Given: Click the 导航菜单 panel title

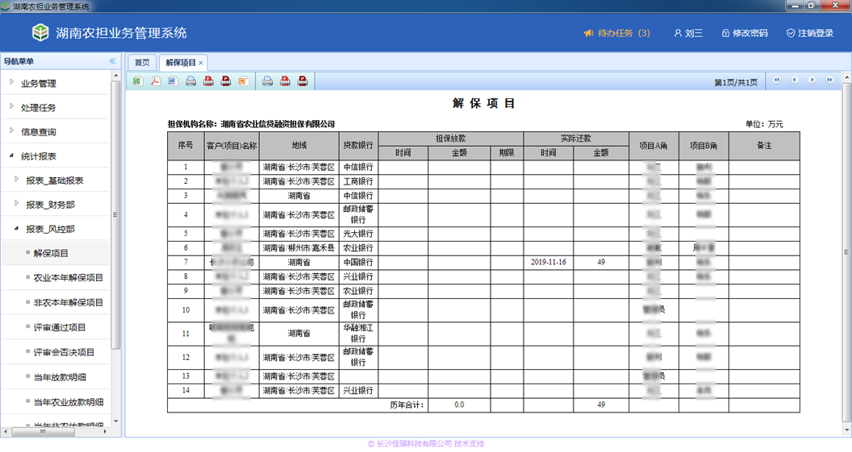Looking at the screenshot, I should [x=19, y=61].
